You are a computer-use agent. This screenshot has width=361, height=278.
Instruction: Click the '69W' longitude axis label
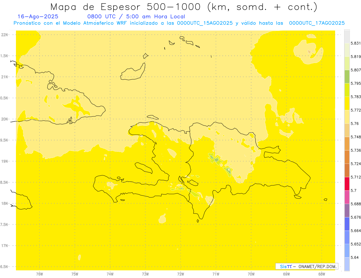[x=286, y=274]
